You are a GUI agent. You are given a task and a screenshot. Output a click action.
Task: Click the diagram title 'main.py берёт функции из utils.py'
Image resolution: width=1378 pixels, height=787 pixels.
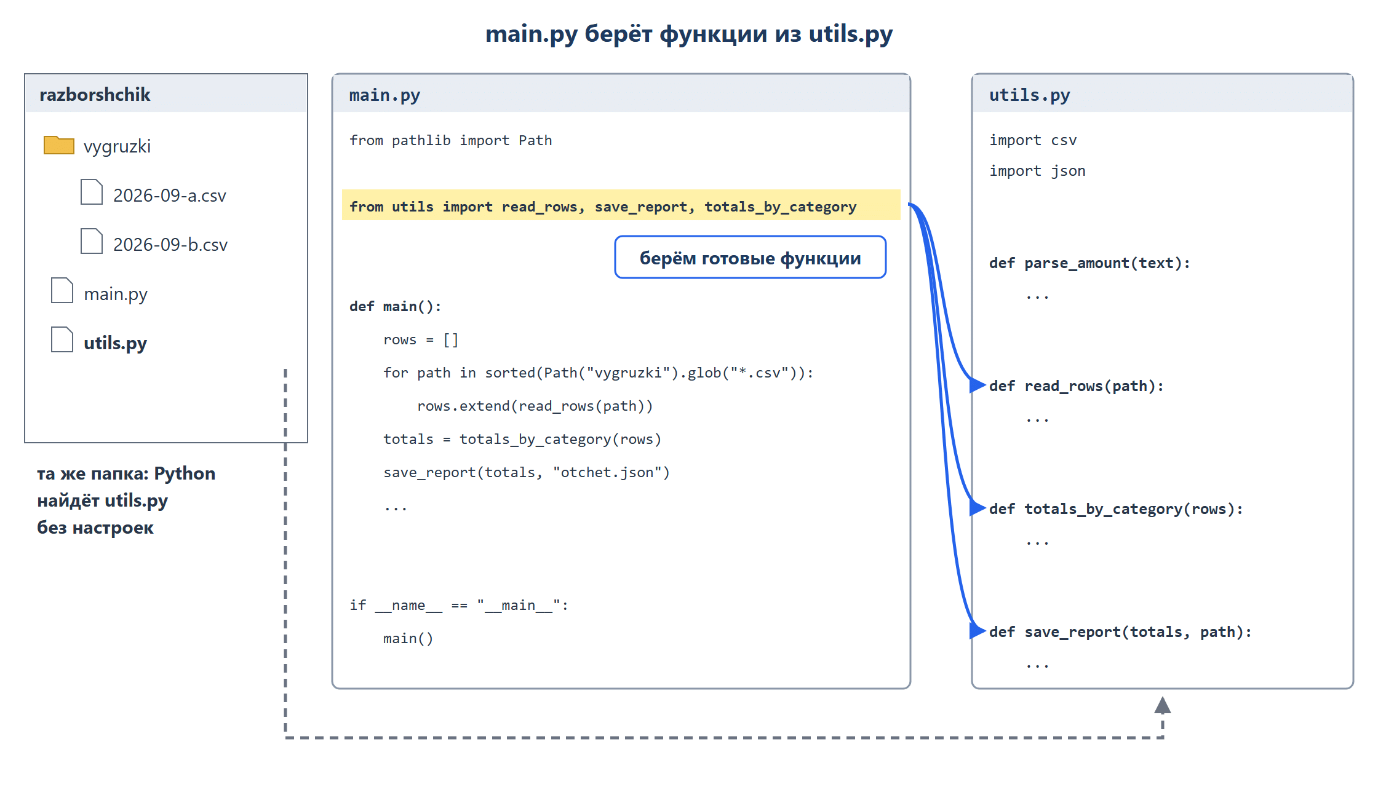point(689,34)
